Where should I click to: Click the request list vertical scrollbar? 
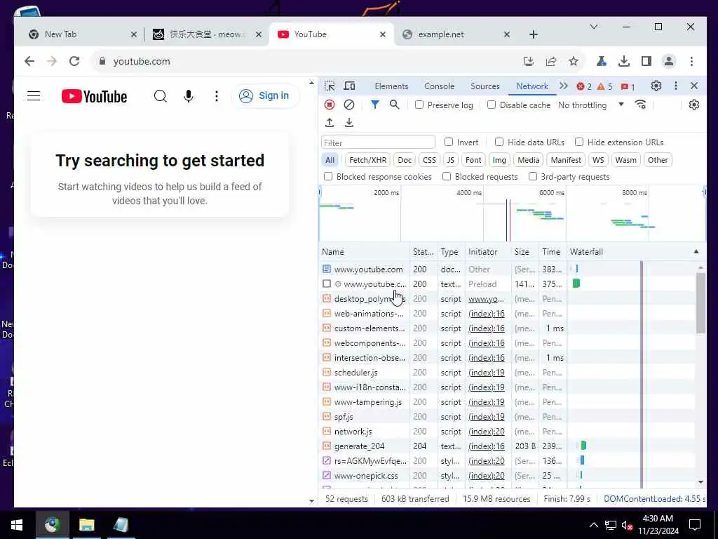coord(700,302)
